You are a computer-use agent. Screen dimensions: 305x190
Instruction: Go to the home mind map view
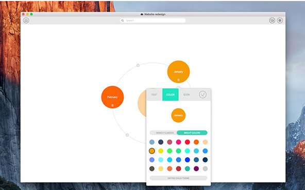click(26, 21)
